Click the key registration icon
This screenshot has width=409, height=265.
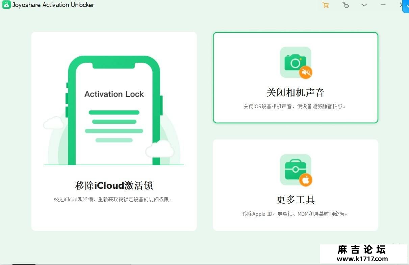click(345, 5)
